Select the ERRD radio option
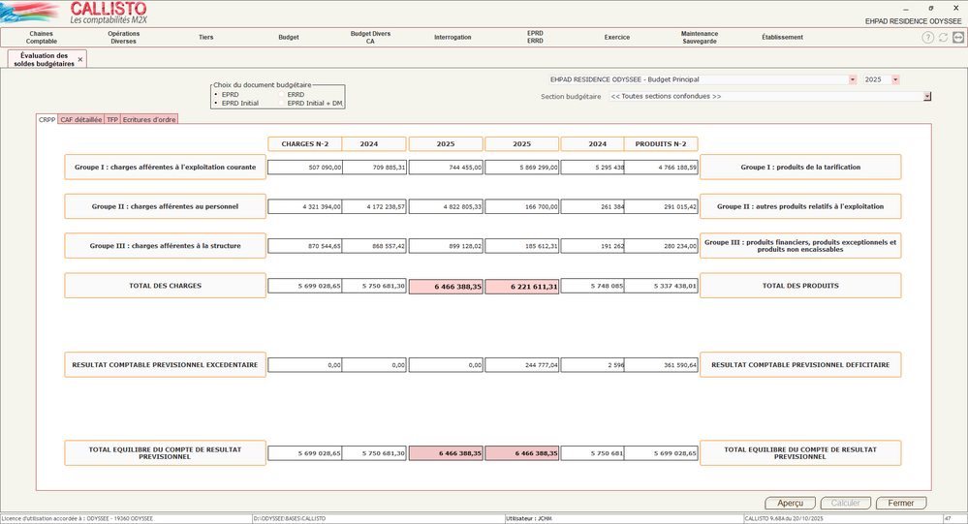968x524 pixels. 282,95
